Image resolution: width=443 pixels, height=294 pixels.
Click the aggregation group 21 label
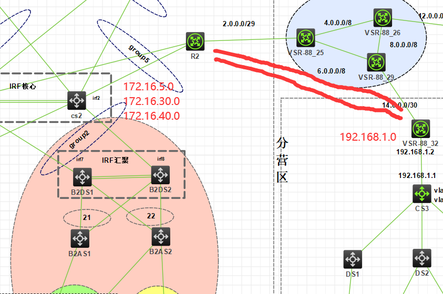coord(87,217)
